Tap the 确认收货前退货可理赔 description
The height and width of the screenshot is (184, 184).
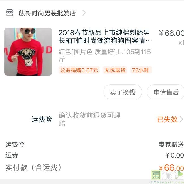click(x=89, y=119)
